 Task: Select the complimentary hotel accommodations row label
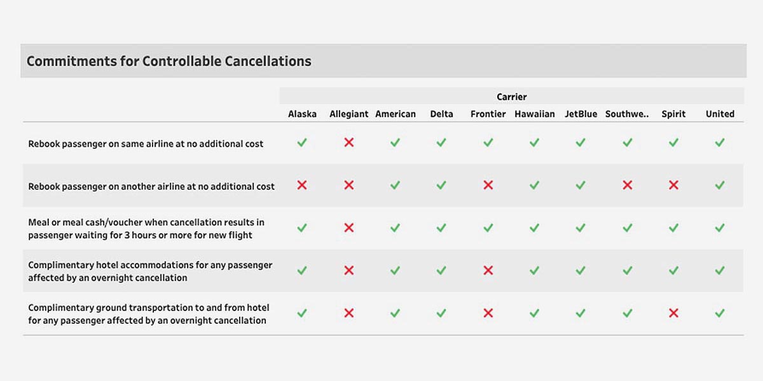(150, 271)
